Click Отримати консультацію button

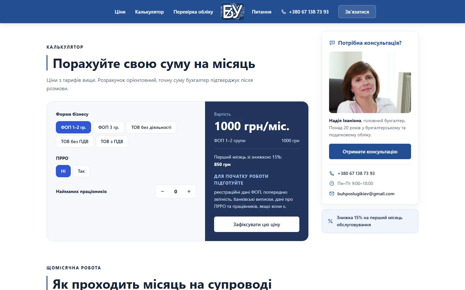pos(370,151)
